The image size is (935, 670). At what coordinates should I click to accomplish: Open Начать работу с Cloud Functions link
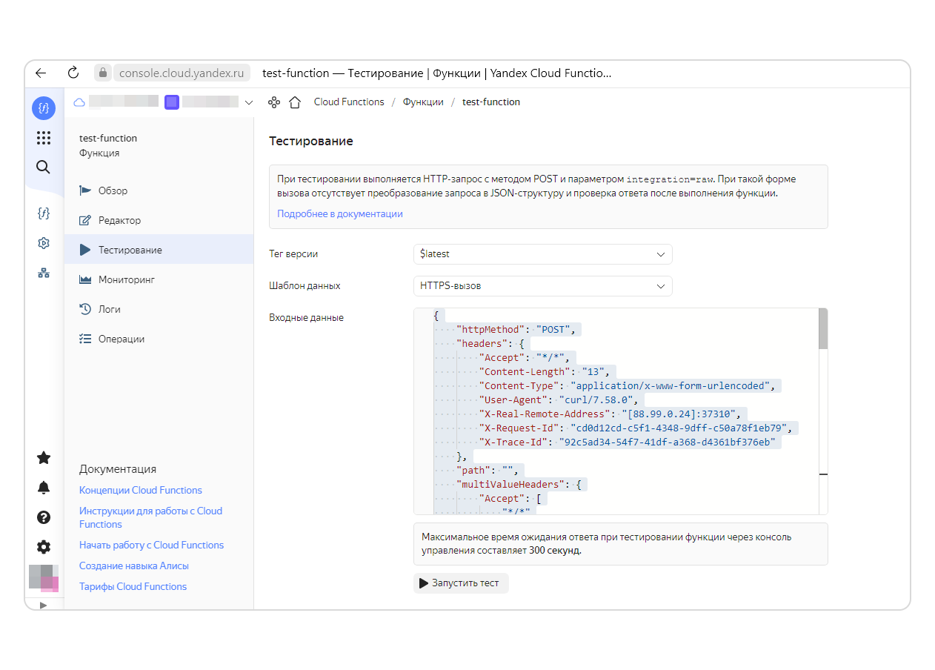click(151, 545)
